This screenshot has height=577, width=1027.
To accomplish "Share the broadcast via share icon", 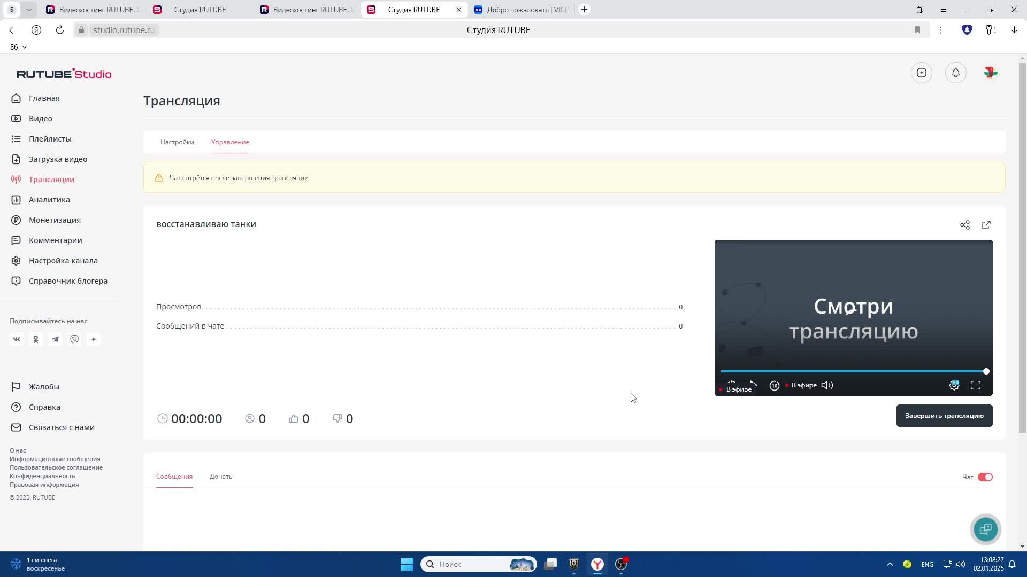I will point(965,225).
